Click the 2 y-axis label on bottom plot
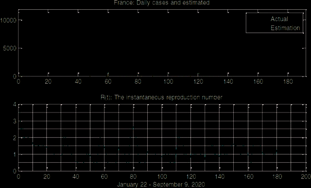 pyautogui.click(x=15, y=138)
